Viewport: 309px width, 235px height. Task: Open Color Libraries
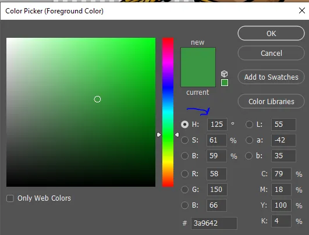pyautogui.click(x=271, y=101)
